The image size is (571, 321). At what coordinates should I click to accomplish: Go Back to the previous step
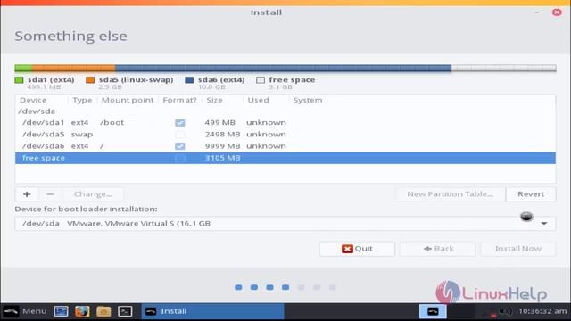click(x=438, y=249)
